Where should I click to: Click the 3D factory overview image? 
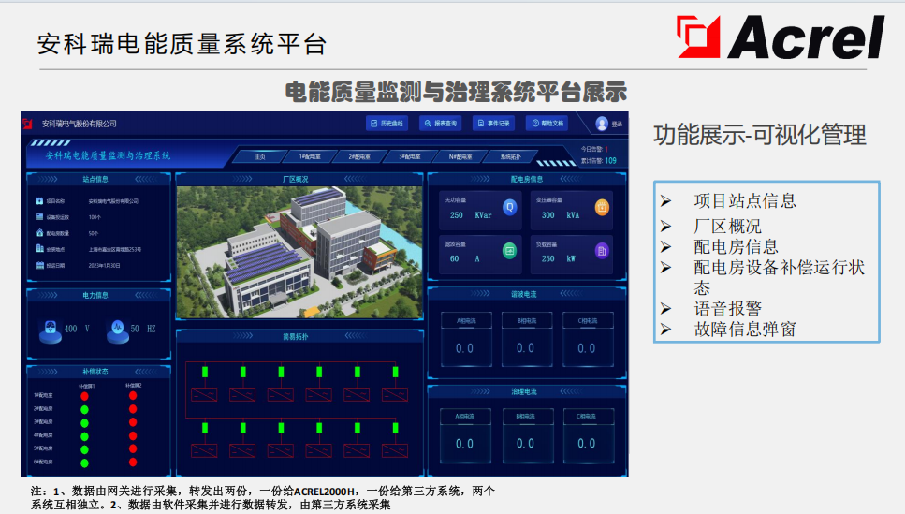tap(299, 252)
